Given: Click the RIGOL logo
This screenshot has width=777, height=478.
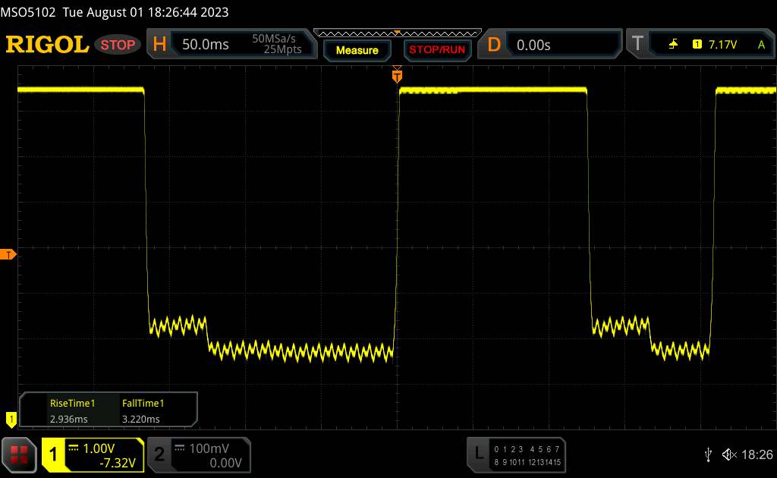Looking at the screenshot, I should pyautogui.click(x=47, y=45).
